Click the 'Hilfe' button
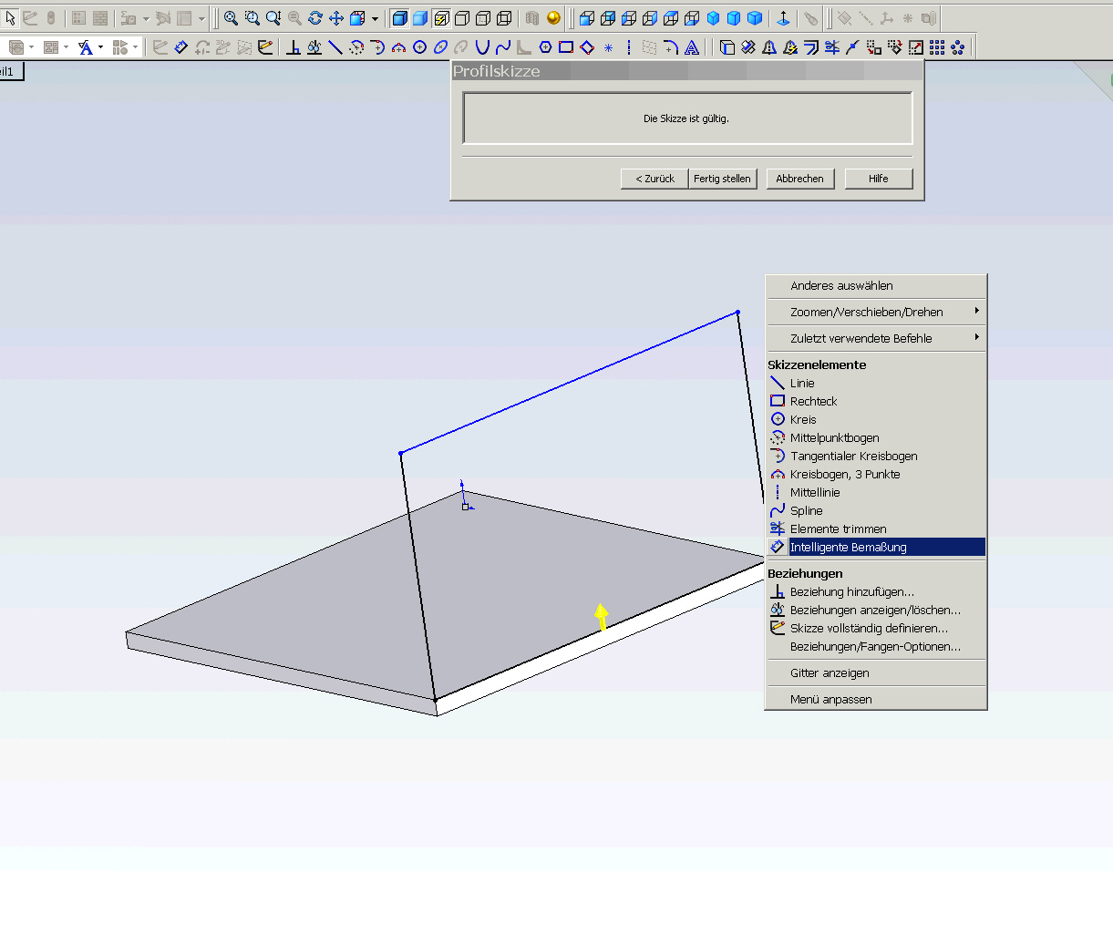Image resolution: width=1113 pixels, height=934 pixels. [878, 179]
